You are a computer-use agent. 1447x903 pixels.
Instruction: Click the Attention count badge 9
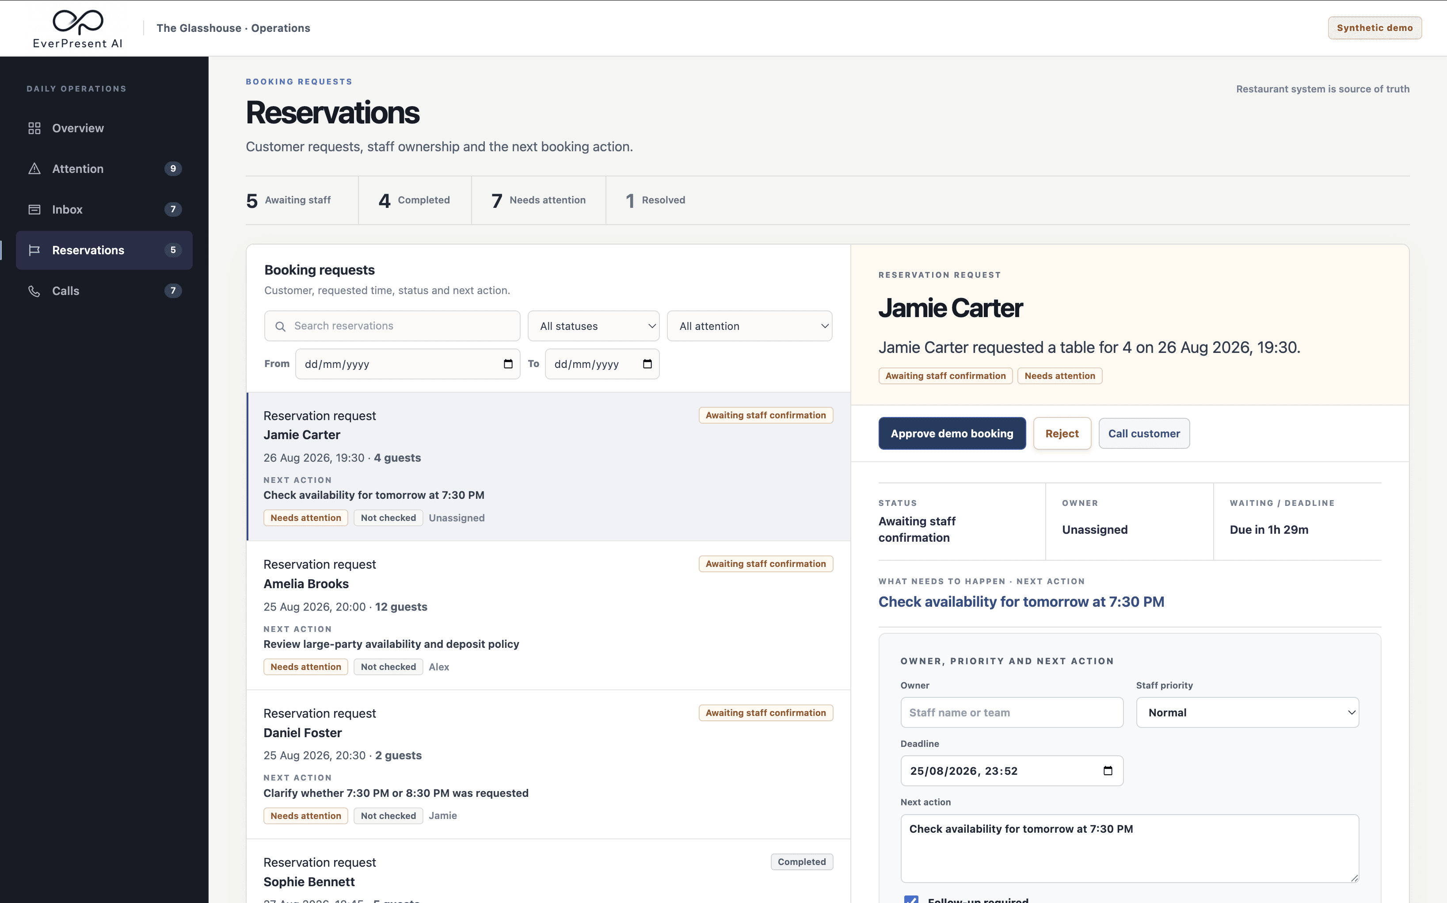pos(173,168)
